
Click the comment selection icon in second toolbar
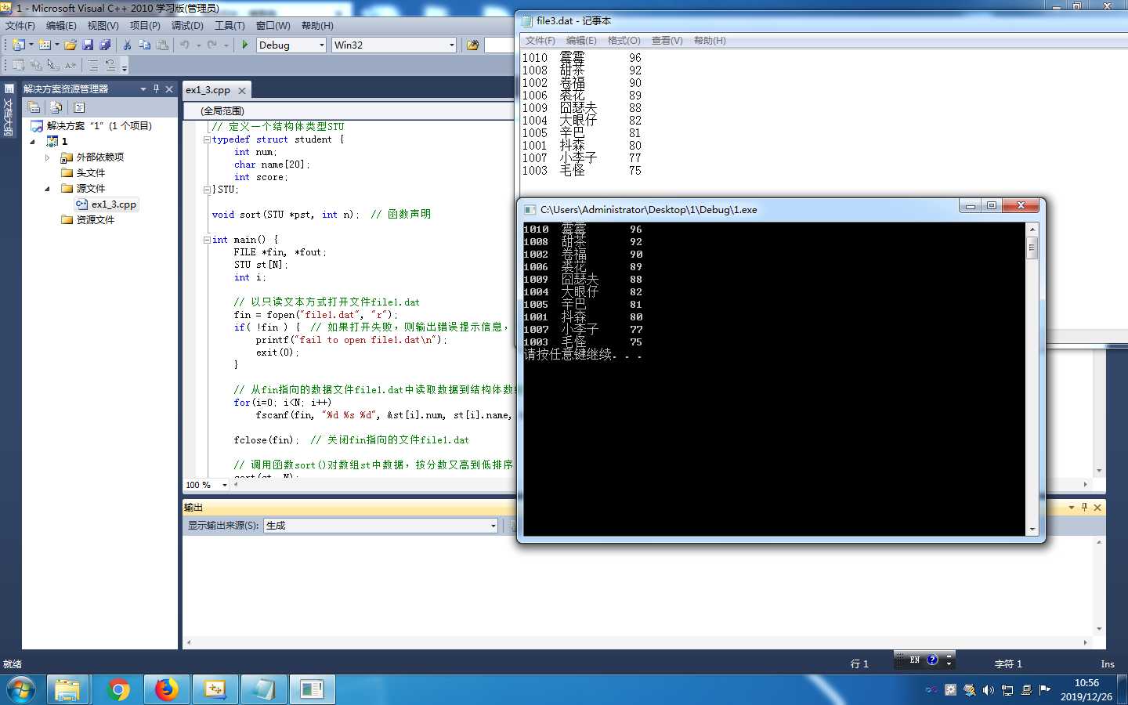tap(93, 65)
